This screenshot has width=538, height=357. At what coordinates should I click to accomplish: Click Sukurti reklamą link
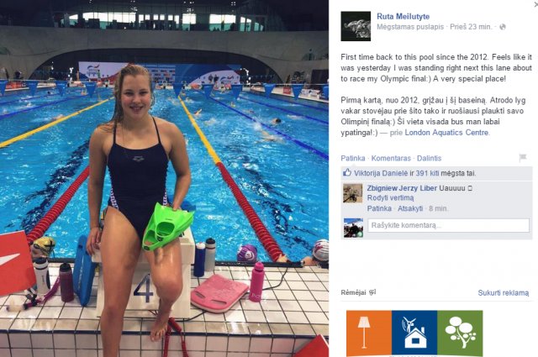point(504,292)
